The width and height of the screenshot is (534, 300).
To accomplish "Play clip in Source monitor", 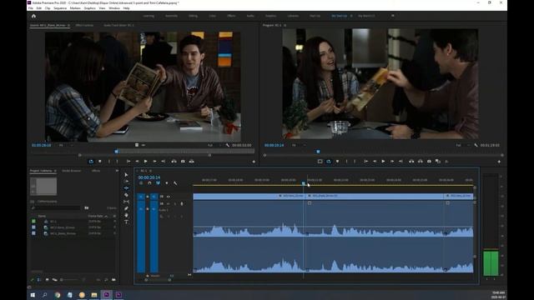I will 146,161.
